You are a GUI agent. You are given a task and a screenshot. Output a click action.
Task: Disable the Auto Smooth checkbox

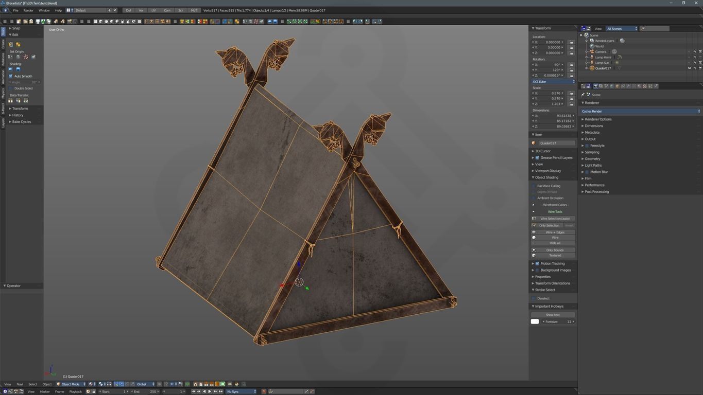click(11, 76)
